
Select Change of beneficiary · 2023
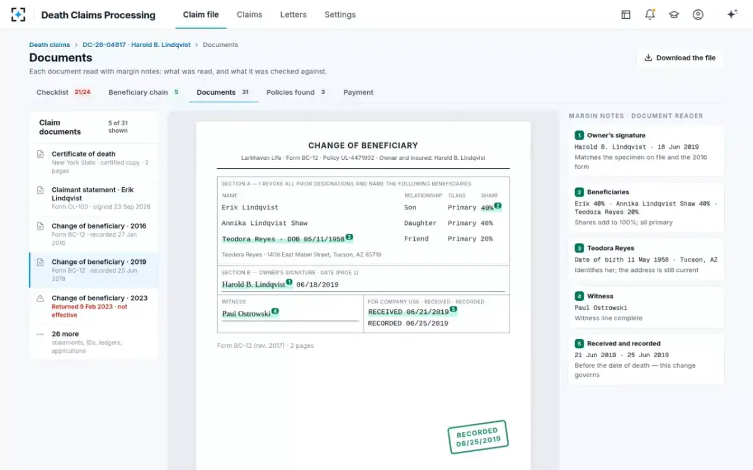point(94,306)
